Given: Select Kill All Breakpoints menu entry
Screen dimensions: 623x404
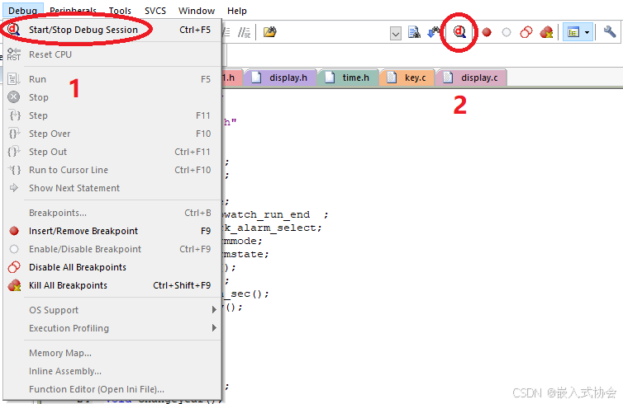Looking at the screenshot, I should click(x=112, y=285).
